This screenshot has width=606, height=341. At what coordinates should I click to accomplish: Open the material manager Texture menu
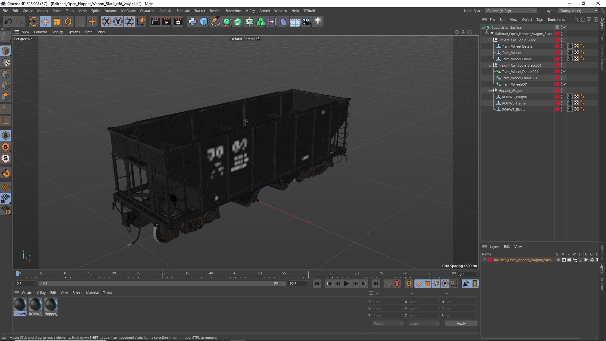[x=109, y=293]
